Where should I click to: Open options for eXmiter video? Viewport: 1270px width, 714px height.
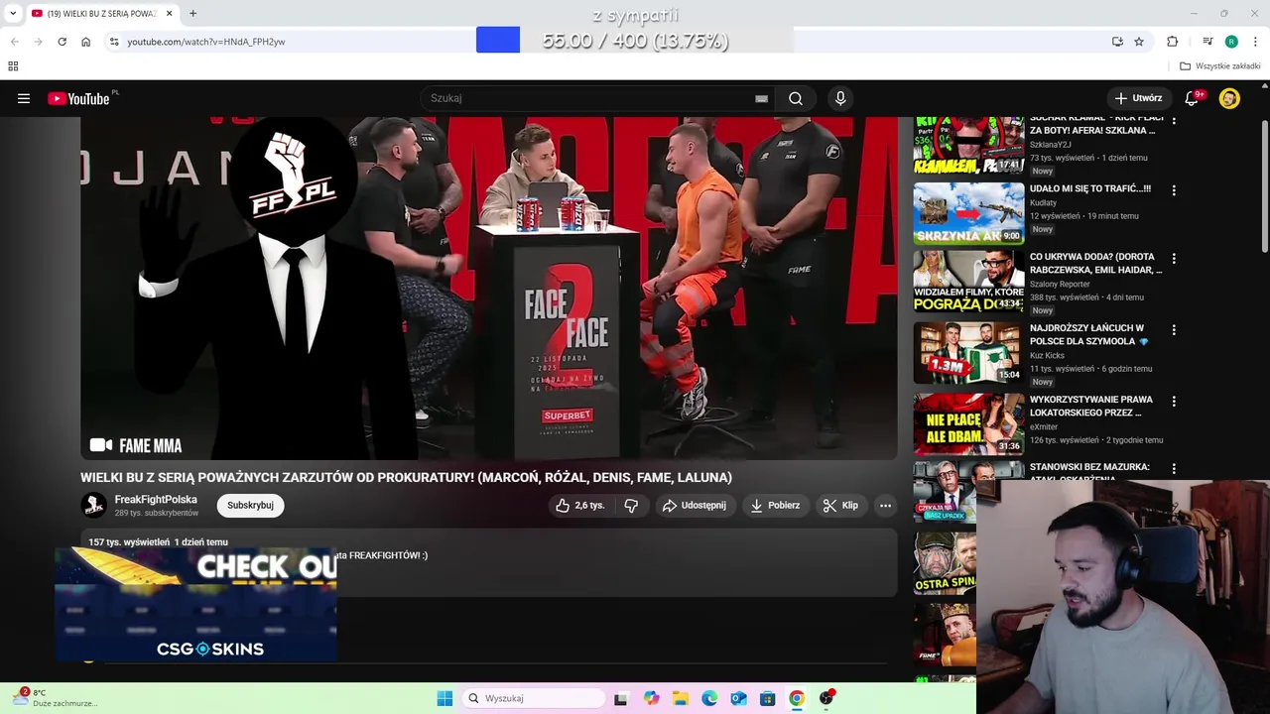[x=1174, y=401]
